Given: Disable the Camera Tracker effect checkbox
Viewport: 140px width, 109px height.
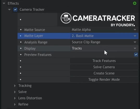Looking at the screenshot, I should (x=15, y=10).
